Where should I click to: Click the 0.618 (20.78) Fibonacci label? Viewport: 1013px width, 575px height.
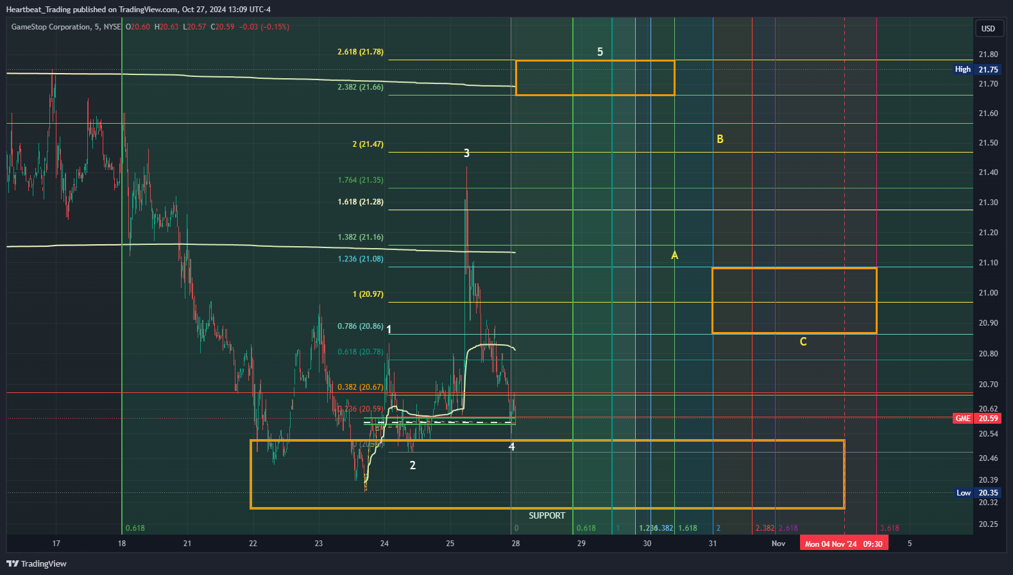361,352
